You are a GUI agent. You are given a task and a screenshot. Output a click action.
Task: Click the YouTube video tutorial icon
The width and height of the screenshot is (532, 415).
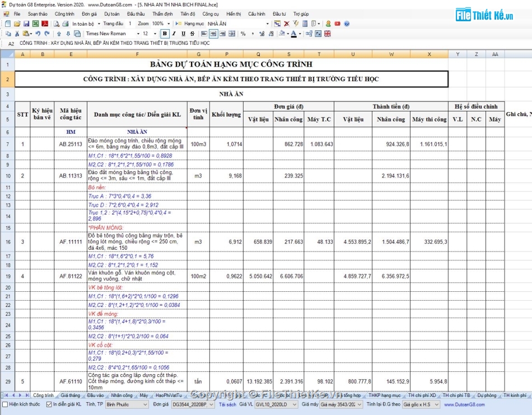click(x=337, y=24)
